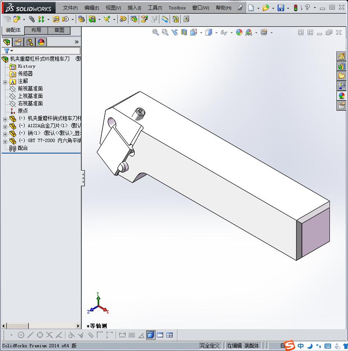The height and width of the screenshot is (351, 348).
Task: Click the Insert Components icon in assembly toolbar
Action: (17, 19)
